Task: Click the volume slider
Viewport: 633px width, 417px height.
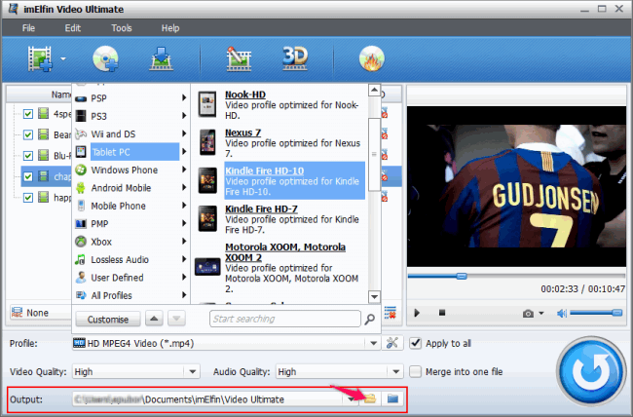Action: click(x=596, y=313)
